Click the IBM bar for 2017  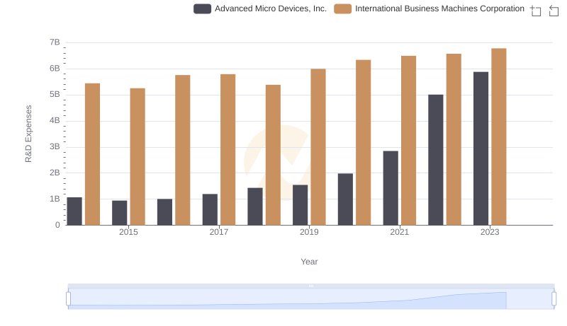[228, 150]
